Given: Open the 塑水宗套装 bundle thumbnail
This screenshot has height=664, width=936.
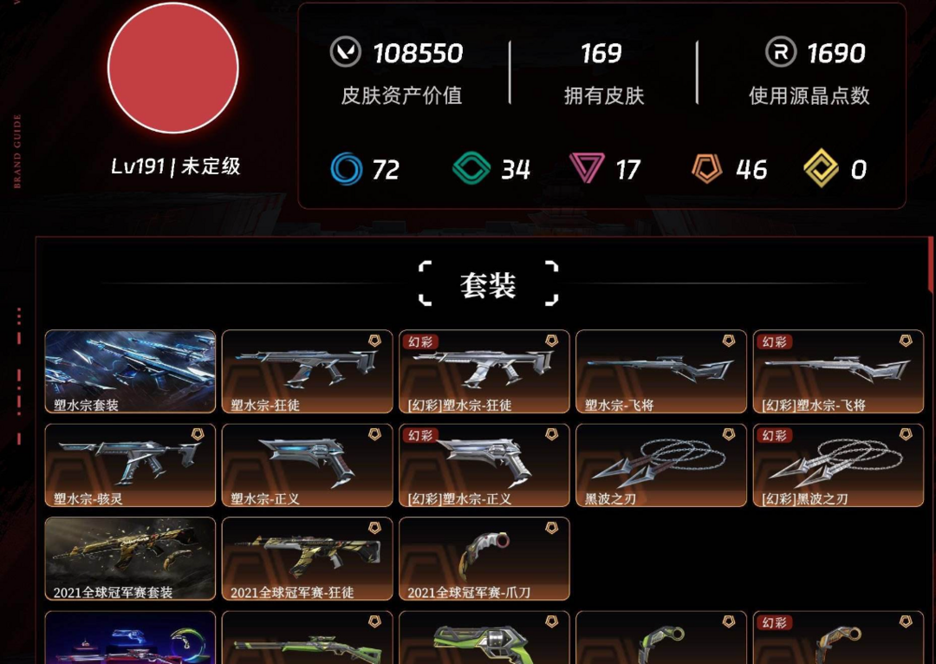Looking at the screenshot, I should click(x=130, y=371).
